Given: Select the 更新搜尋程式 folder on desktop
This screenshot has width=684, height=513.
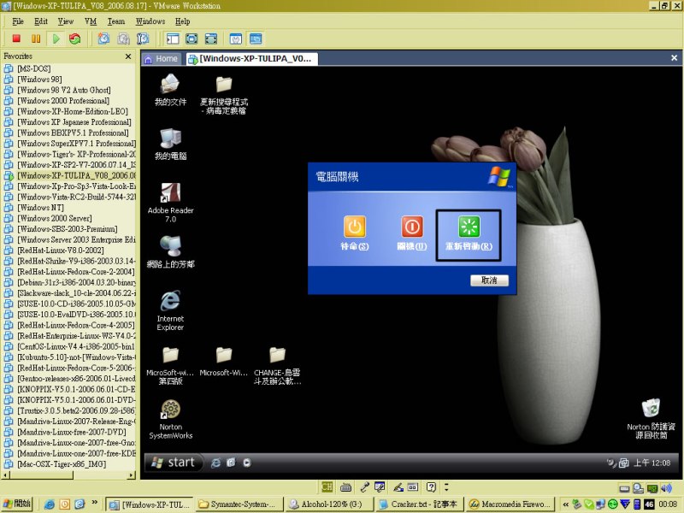Looking at the screenshot, I should [224, 95].
